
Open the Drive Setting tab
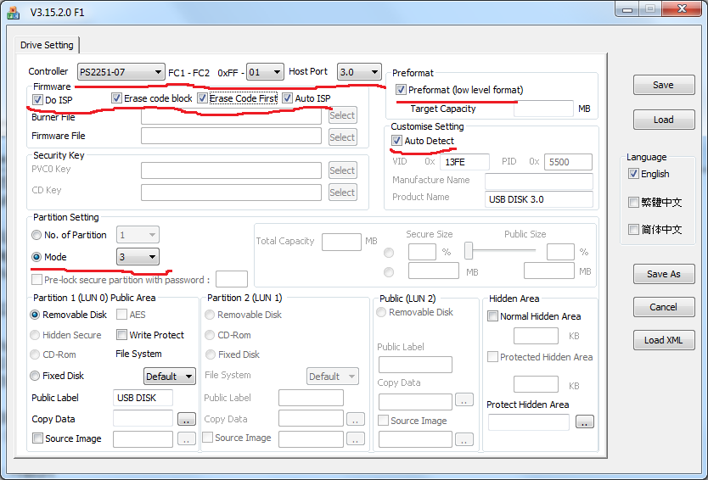click(x=47, y=45)
